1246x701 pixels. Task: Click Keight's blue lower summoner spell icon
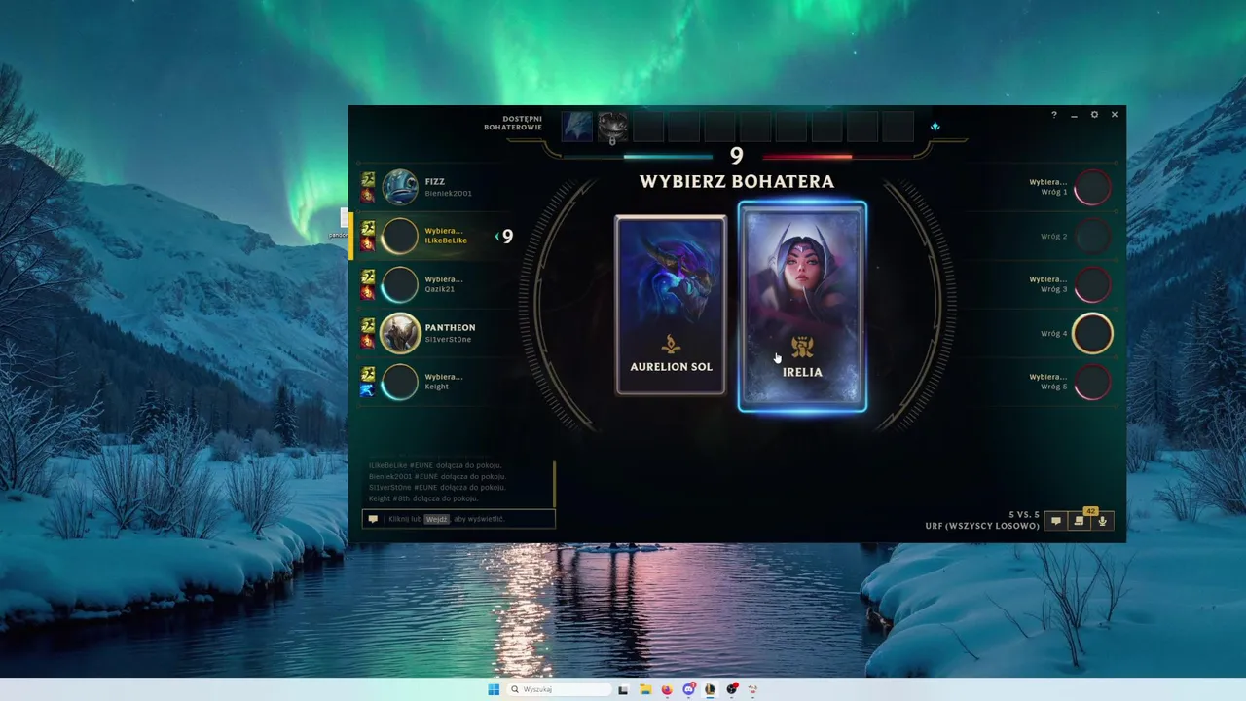click(368, 389)
